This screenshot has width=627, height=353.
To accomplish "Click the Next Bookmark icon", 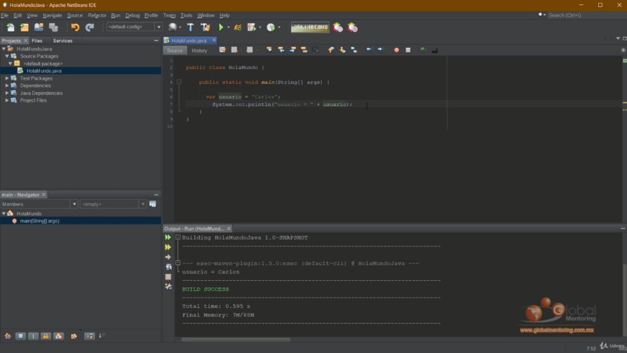I will 342,50.
